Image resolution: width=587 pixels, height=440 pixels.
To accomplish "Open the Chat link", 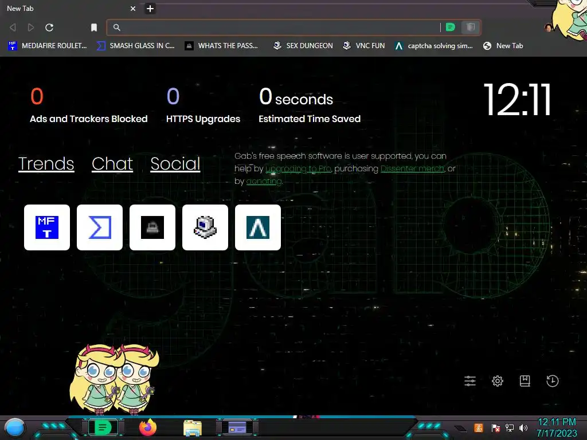I will (x=112, y=163).
